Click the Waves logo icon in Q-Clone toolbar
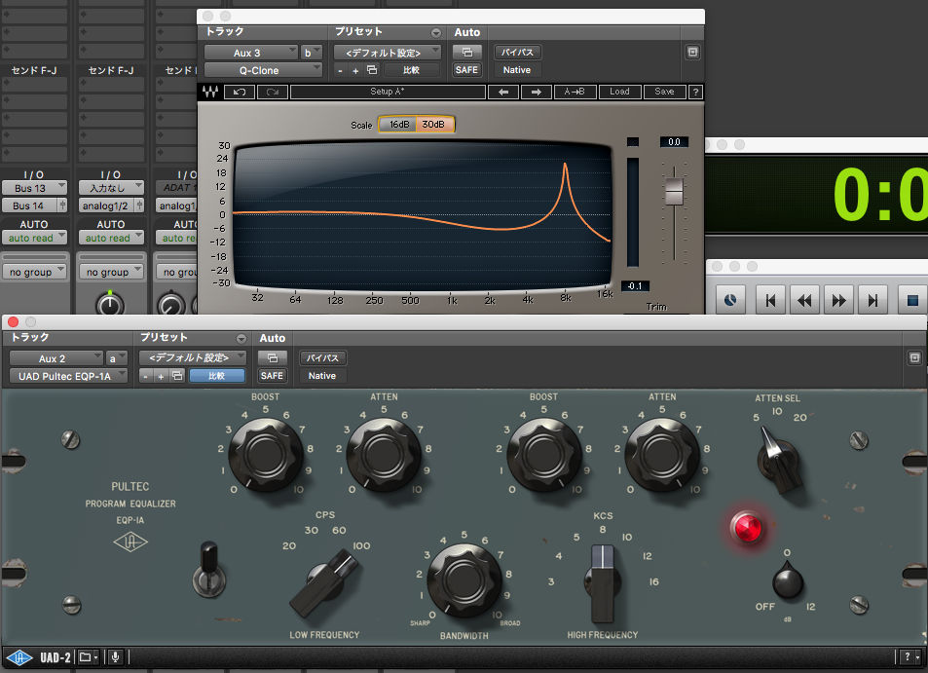Image resolution: width=928 pixels, height=673 pixels. (x=210, y=92)
